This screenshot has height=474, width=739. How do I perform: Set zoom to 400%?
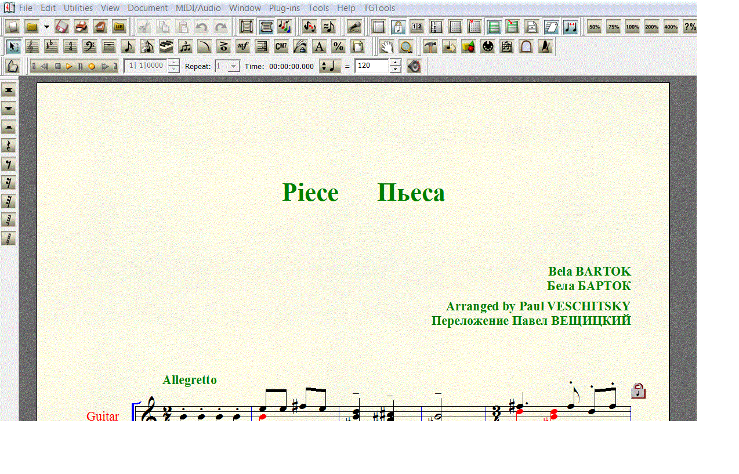tap(671, 27)
